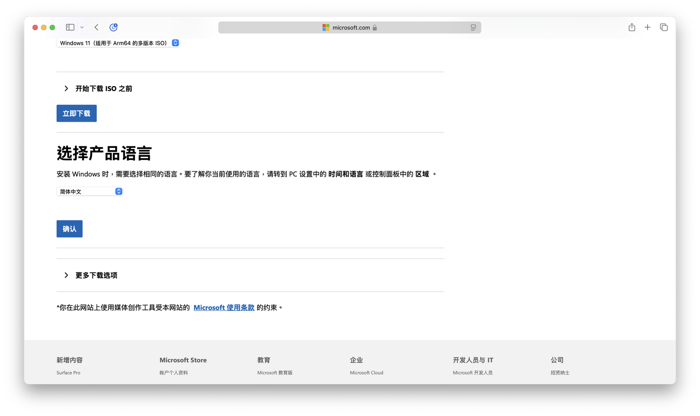
Task: Open the Microsoft 教育版 footer link
Action: coord(275,373)
